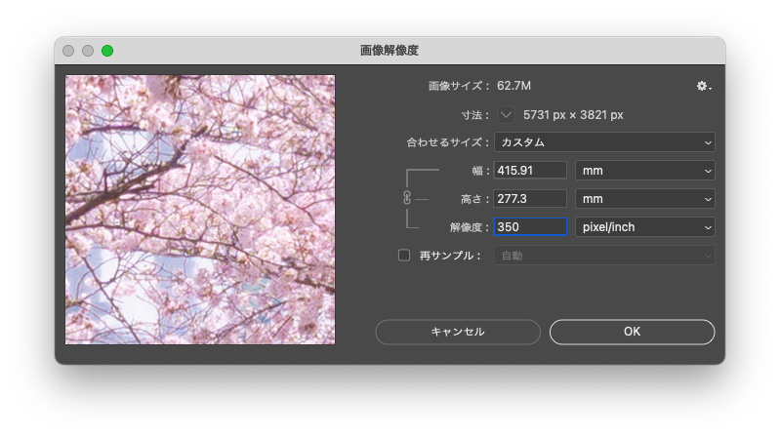Click the 幅 field showing 415.91
The width and height of the screenshot is (780, 437).
click(530, 171)
